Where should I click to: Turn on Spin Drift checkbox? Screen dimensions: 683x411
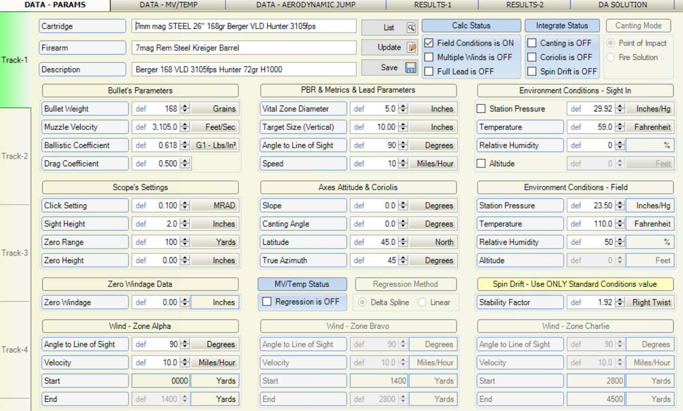(532, 71)
